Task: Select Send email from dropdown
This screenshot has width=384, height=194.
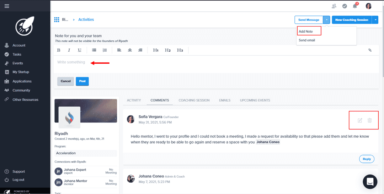Action: point(307,40)
